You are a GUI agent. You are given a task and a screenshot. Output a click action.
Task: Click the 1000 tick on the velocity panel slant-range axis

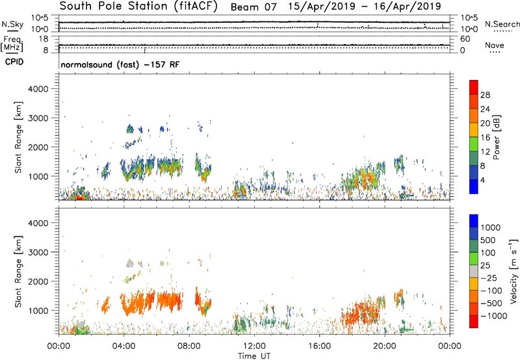[x=38, y=311]
